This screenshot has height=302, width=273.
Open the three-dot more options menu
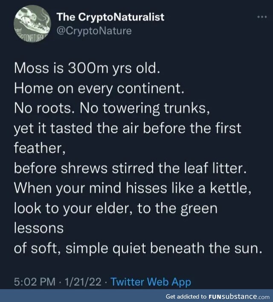[262, 17]
